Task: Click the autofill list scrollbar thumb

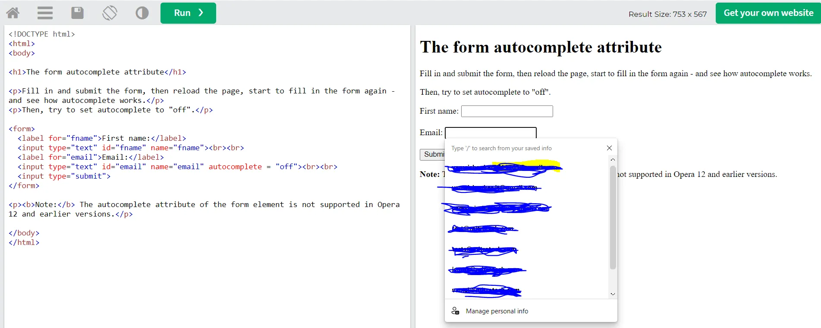Action: pyautogui.click(x=613, y=217)
